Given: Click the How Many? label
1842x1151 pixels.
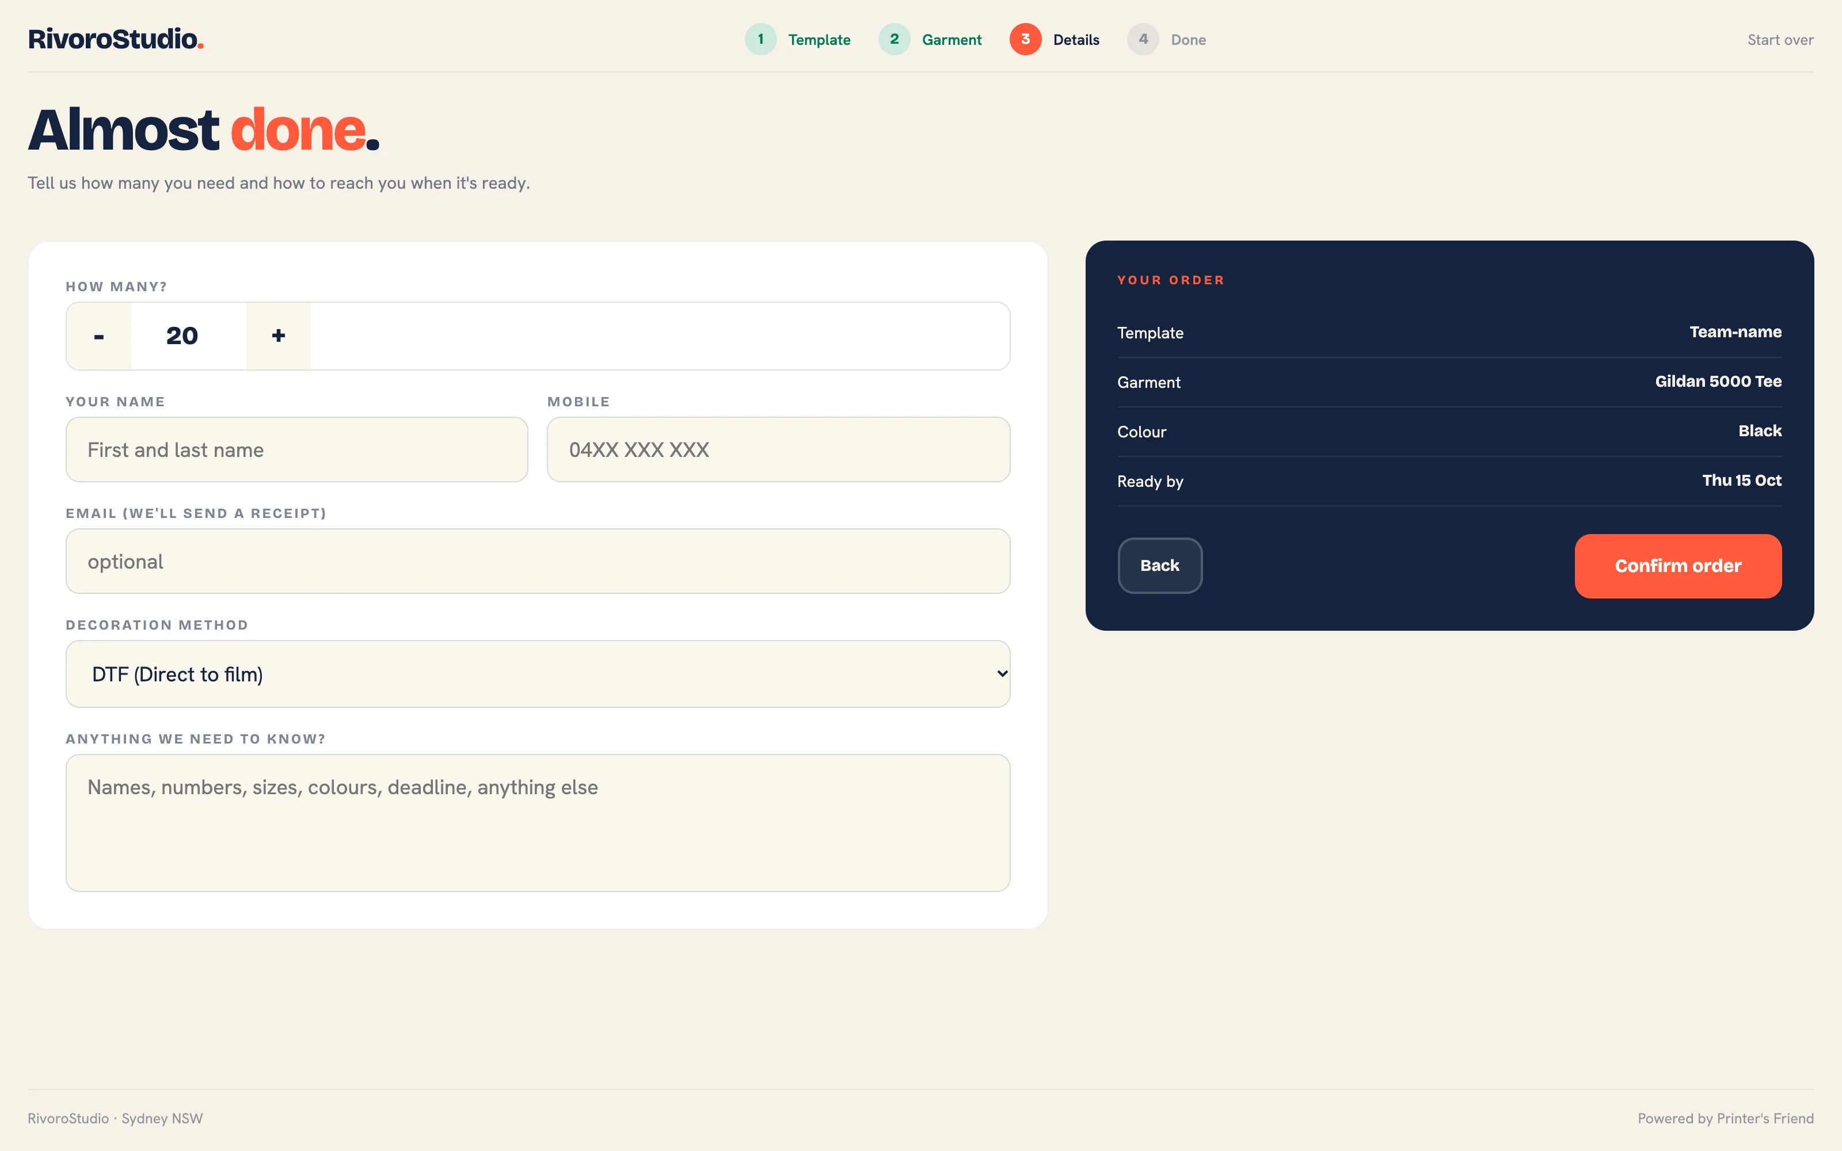Looking at the screenshot, I should point(116,287).
